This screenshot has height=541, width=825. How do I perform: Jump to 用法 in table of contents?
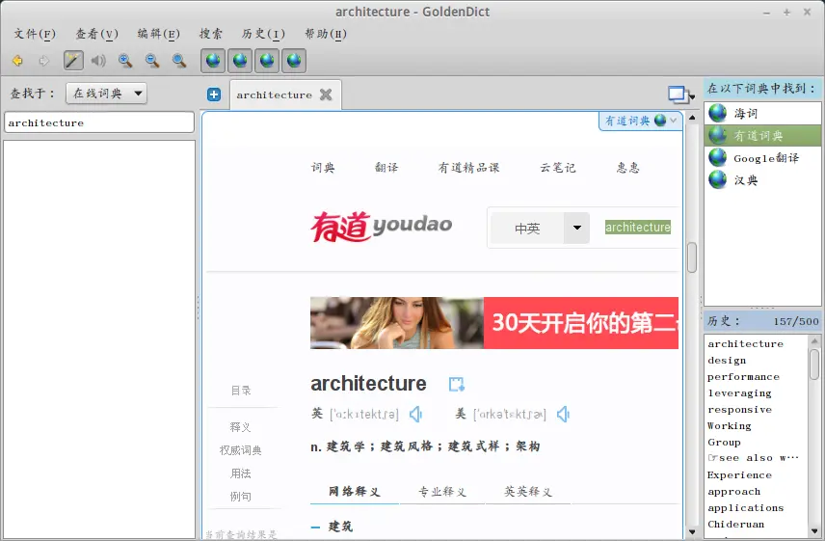pyautogui.click(x=240, y=473)
